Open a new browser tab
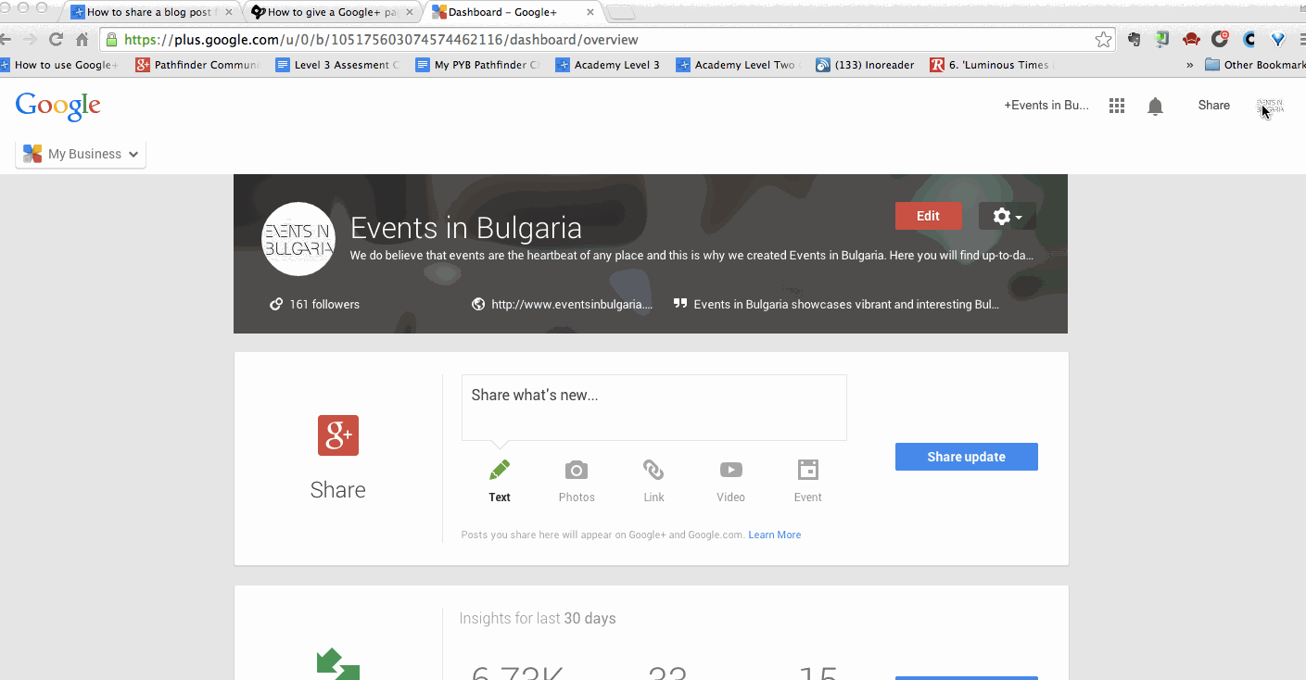The image size is (1306, 680). (x=621, y=12)
